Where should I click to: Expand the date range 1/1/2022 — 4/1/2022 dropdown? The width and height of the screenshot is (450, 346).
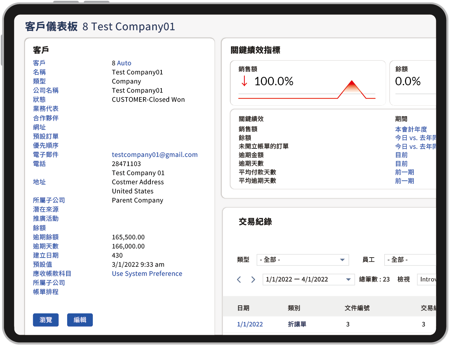308,279
